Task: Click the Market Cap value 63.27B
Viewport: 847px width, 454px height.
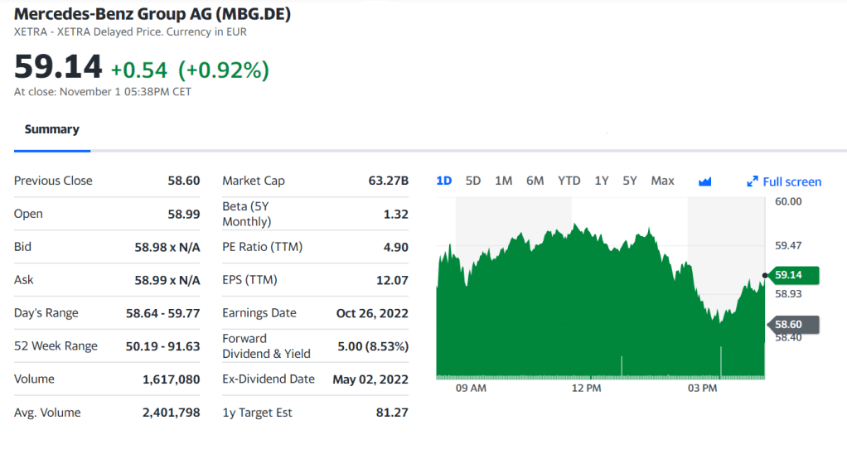Action: (388, 181)
